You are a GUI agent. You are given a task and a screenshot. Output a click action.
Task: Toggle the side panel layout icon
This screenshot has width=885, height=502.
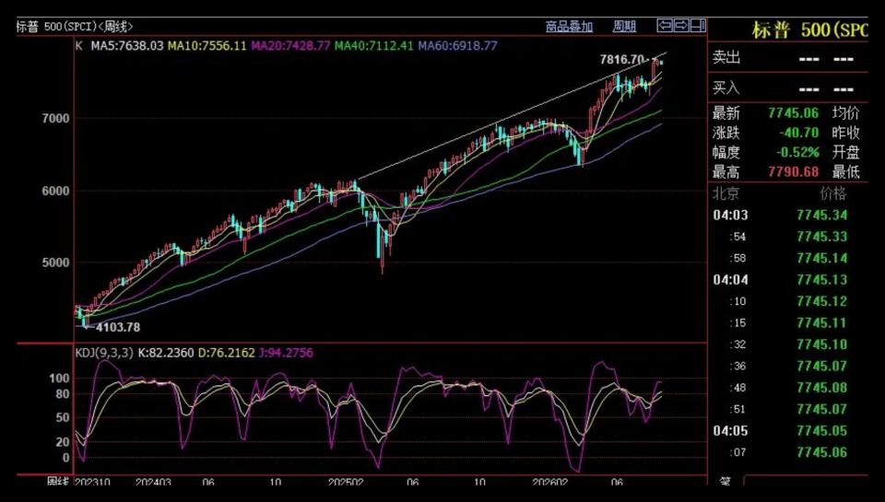coord(698,26)
